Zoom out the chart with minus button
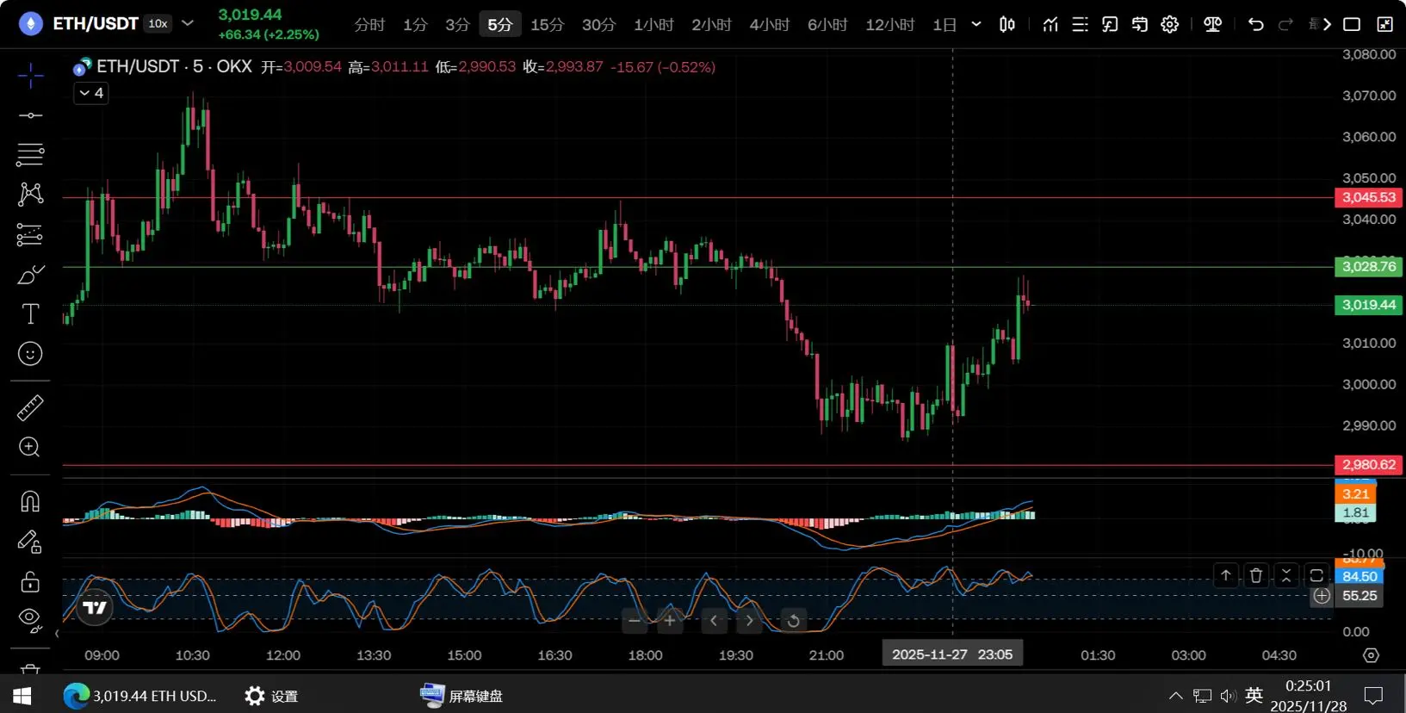The image size is (1406, 713). click(x=635, y=620)
